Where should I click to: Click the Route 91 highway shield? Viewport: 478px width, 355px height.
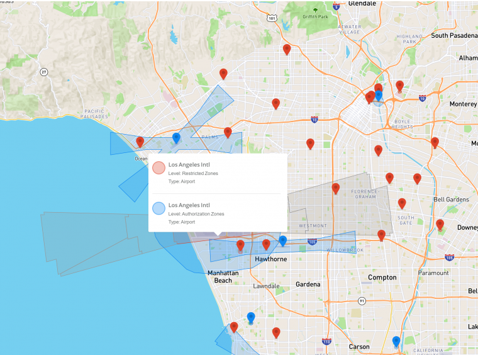point(362,301)
